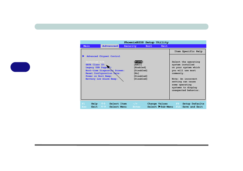Image resolution: width=243 pixels, height=171 pixels.
Task: Click the Esc Exit key hint
Action: 90,107
